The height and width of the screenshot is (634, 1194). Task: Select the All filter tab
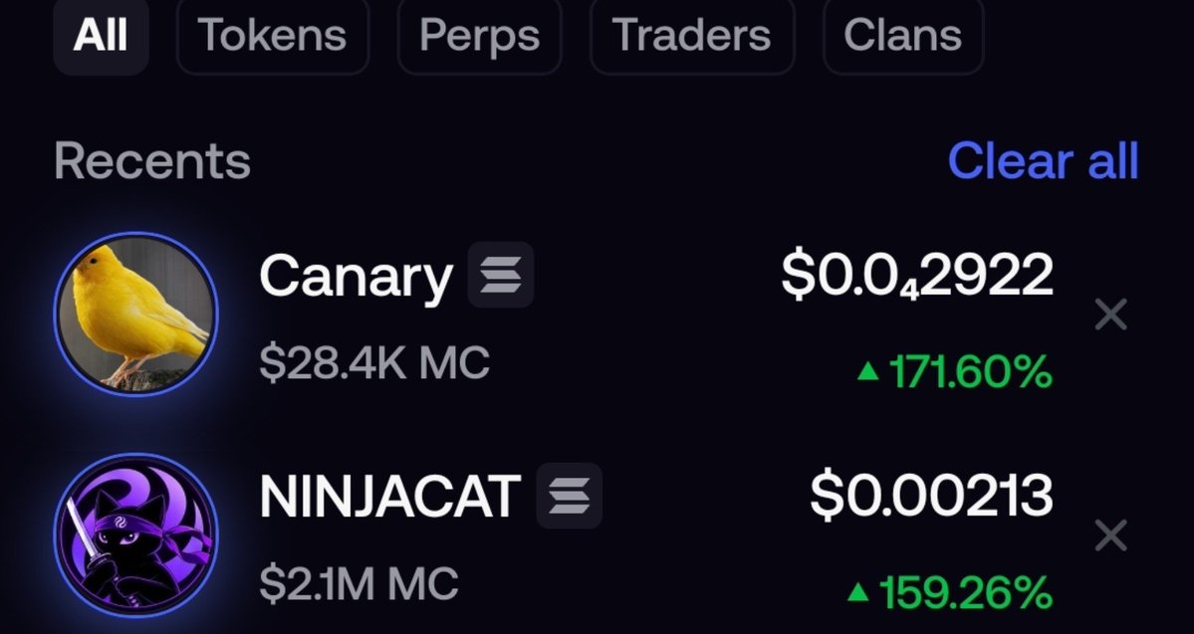pos(101,36)
